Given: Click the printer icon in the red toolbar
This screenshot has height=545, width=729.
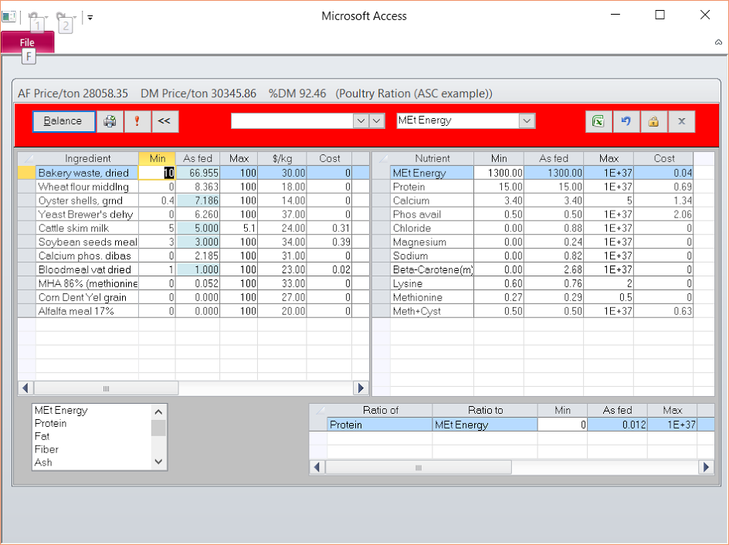Looking at the screenshot, I should pyautogui.click(x=110, y=121).
